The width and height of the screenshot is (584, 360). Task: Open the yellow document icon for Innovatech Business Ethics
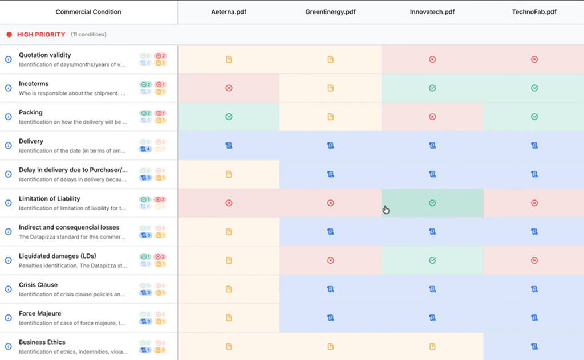[432, 346]
